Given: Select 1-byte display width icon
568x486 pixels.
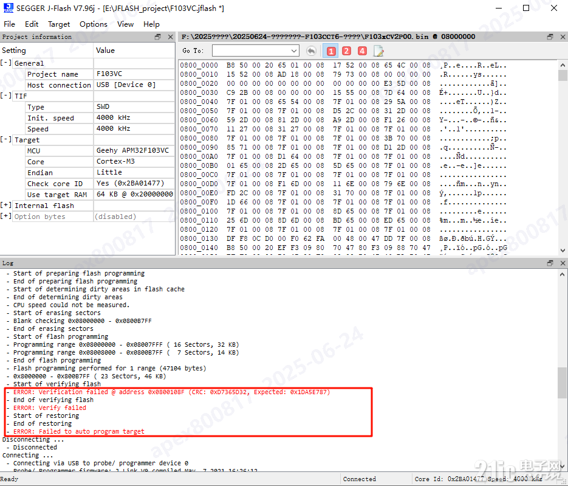Looking at the screenshot, I should pos(330,51).
